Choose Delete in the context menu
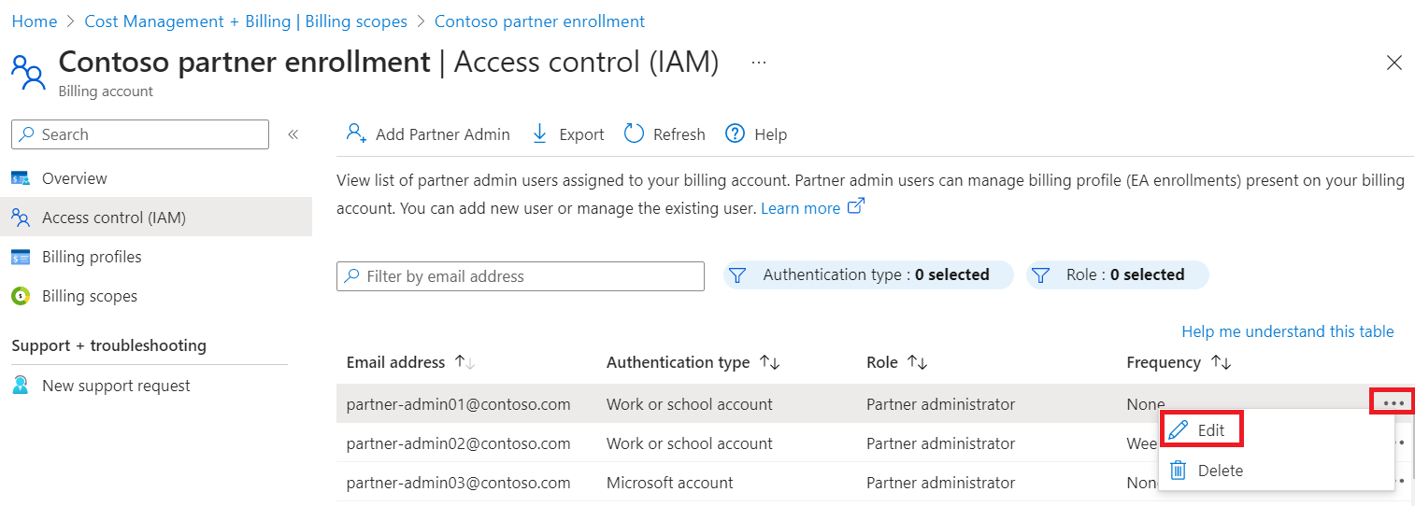 pos(1208,471)
